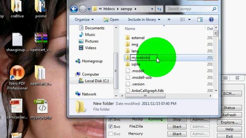Start Mercury in XAMPP control panel
The width and height of the screenshot is (246, 138).
(177, 134)
